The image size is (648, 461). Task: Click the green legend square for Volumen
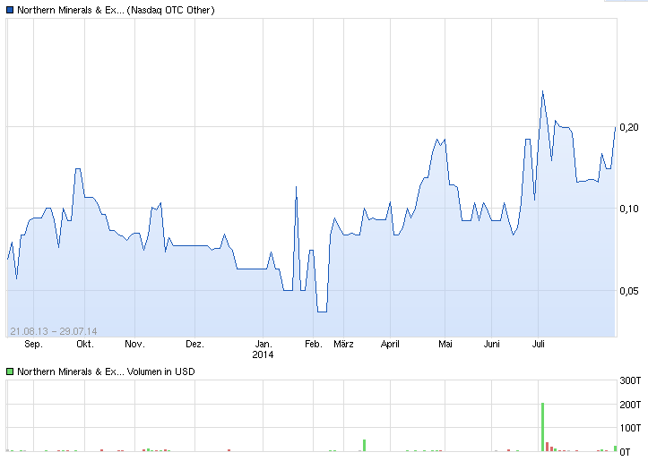10,371
